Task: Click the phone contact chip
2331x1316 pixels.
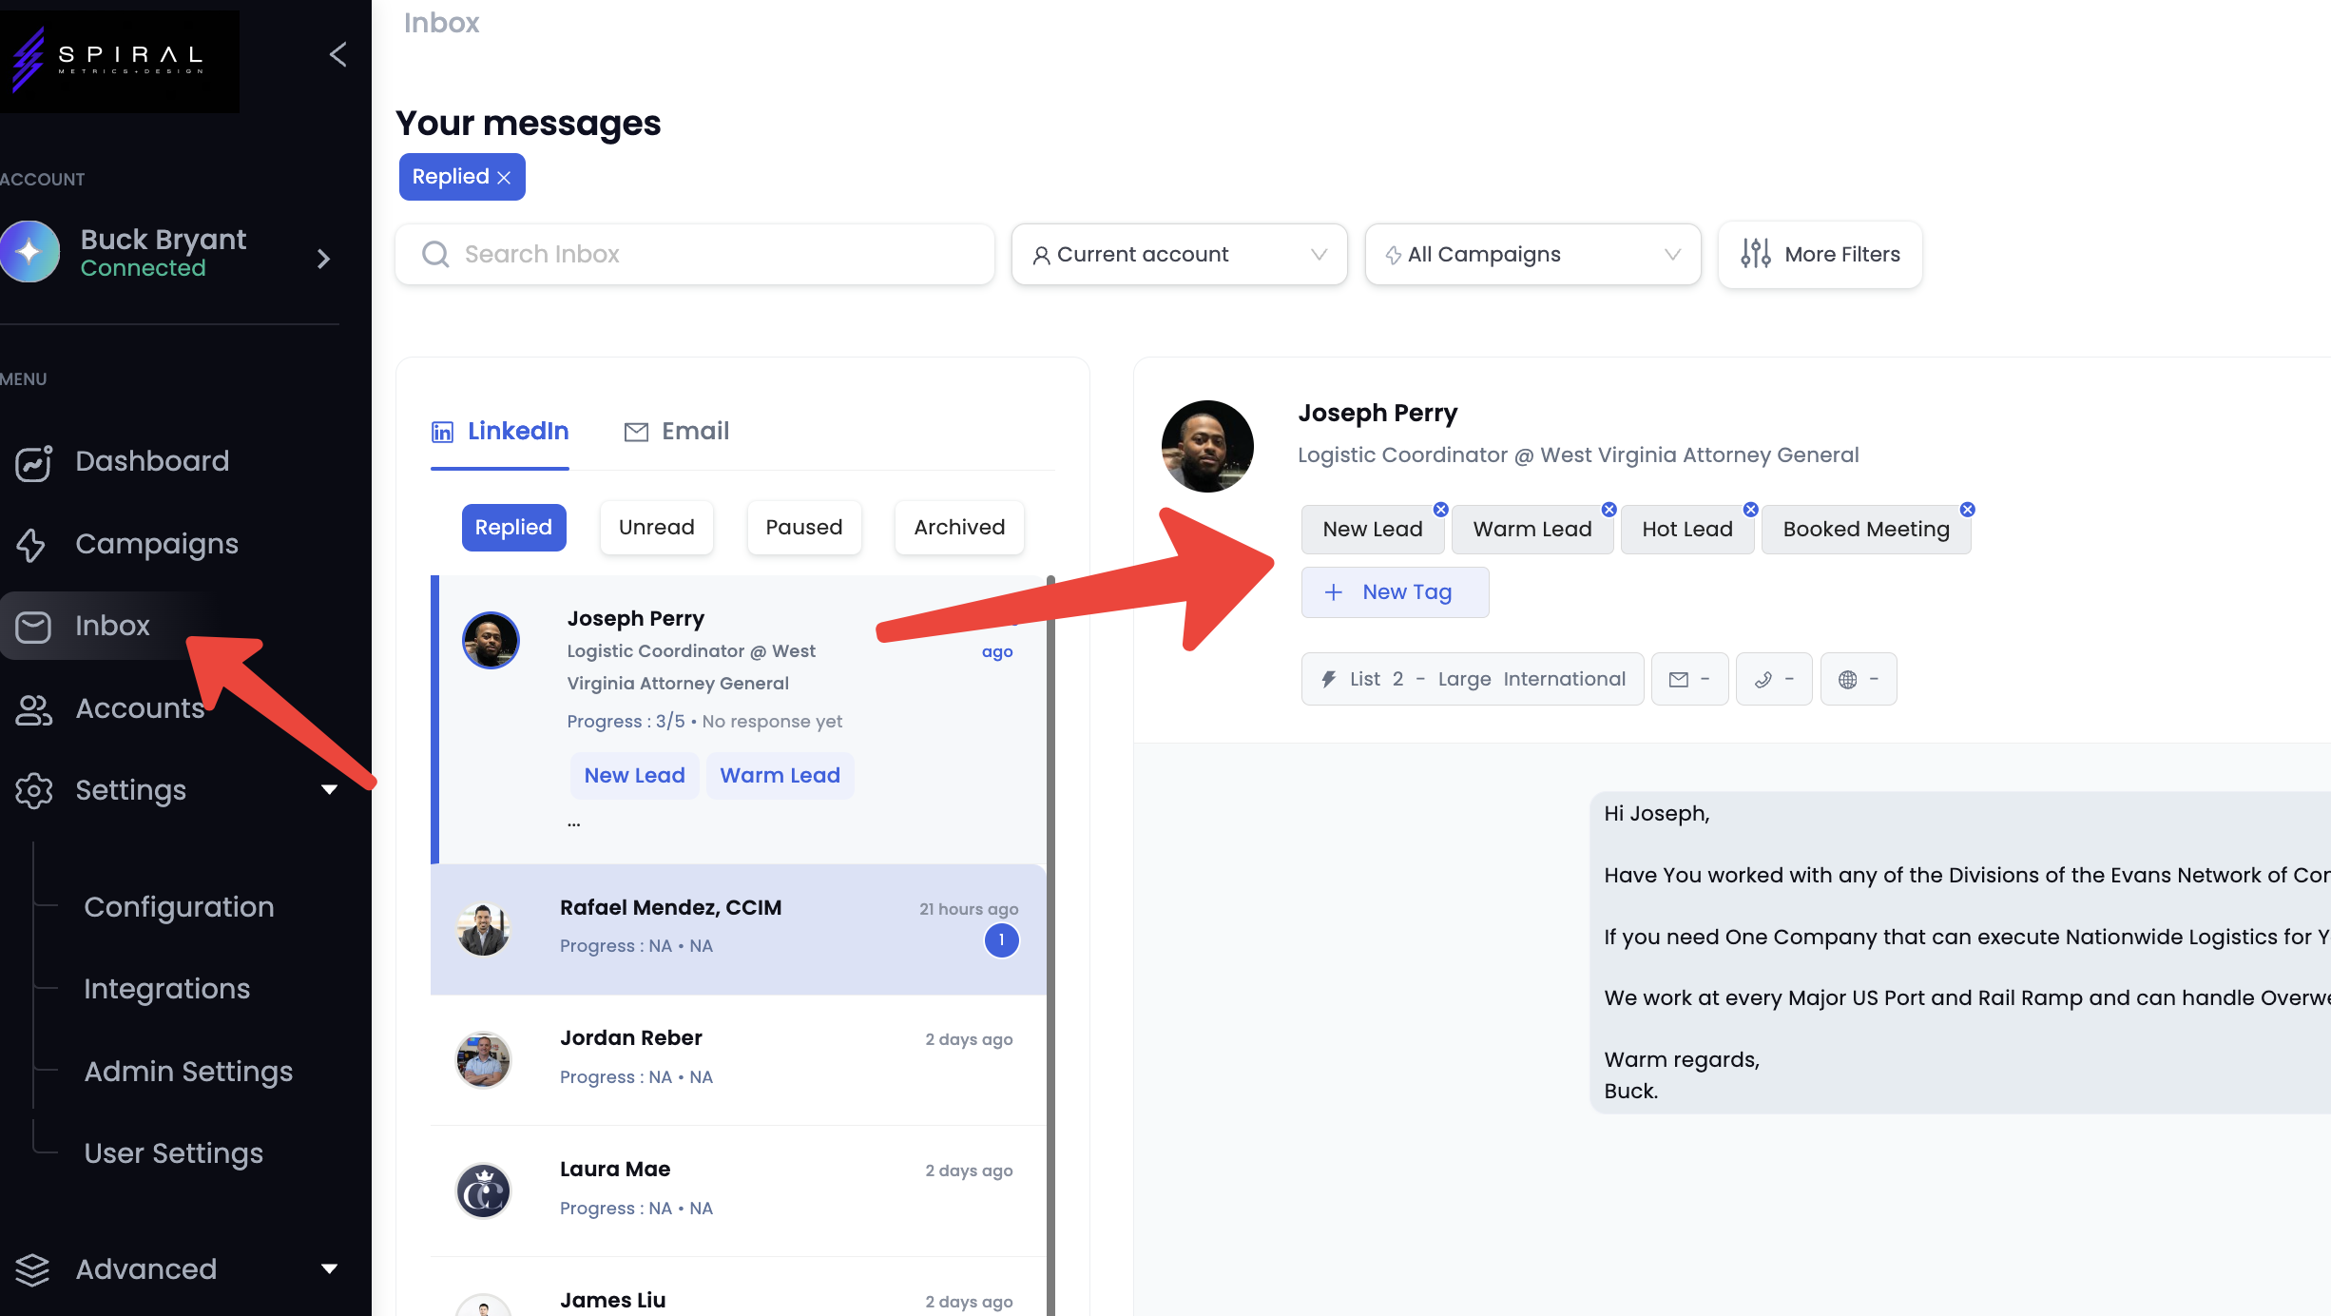Action: coord(1774,679)
